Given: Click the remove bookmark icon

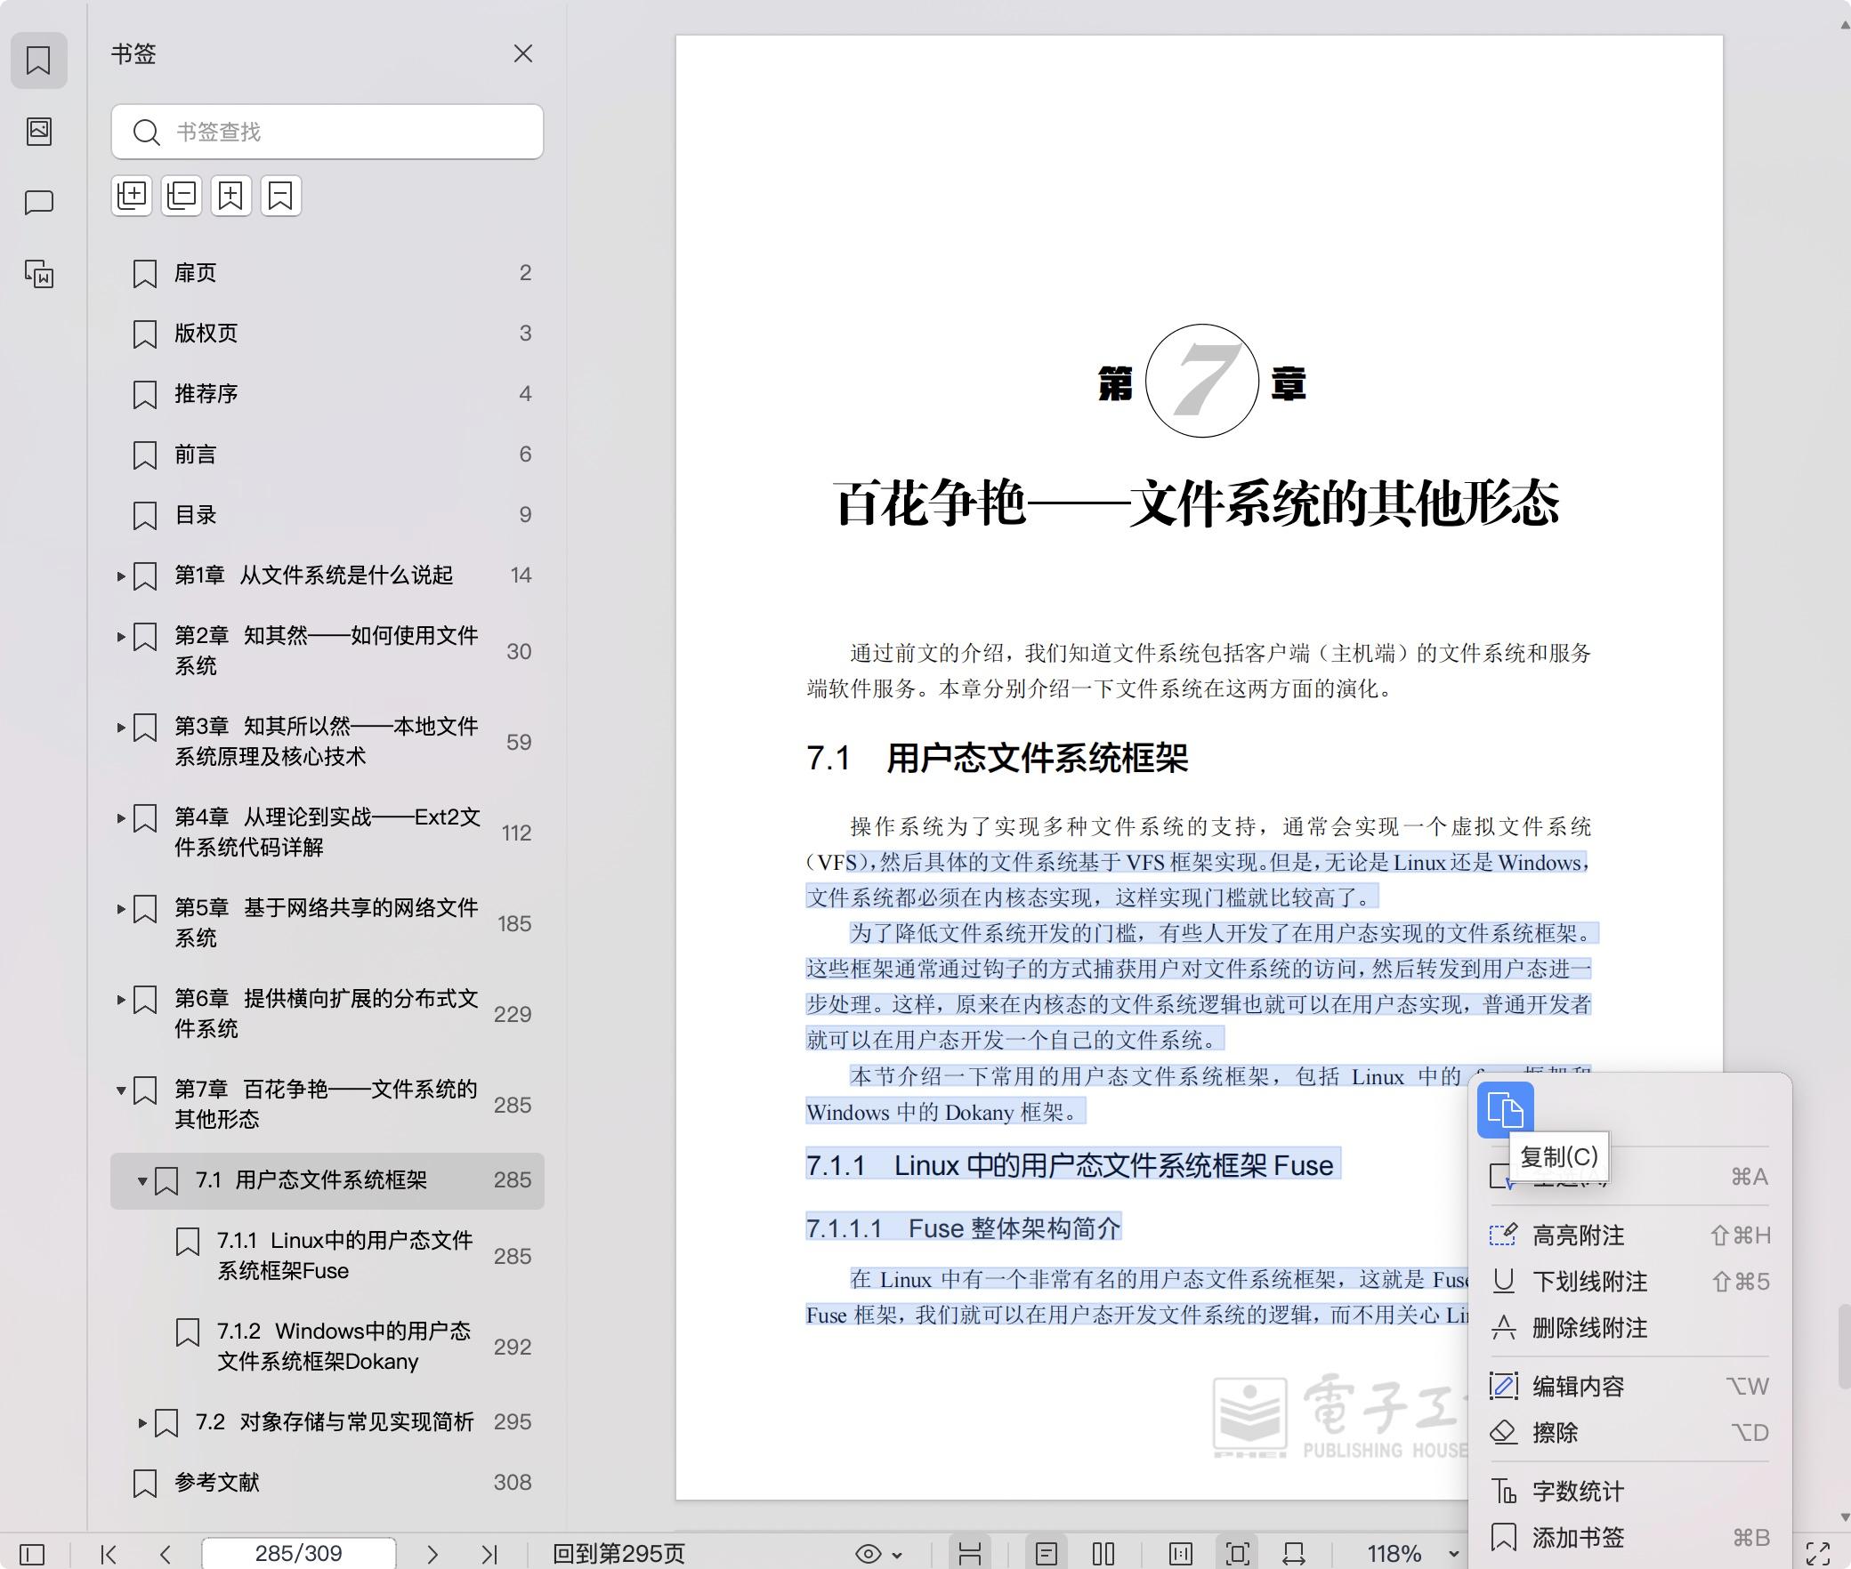Looking at the screenshot, I should click(280, 196).
